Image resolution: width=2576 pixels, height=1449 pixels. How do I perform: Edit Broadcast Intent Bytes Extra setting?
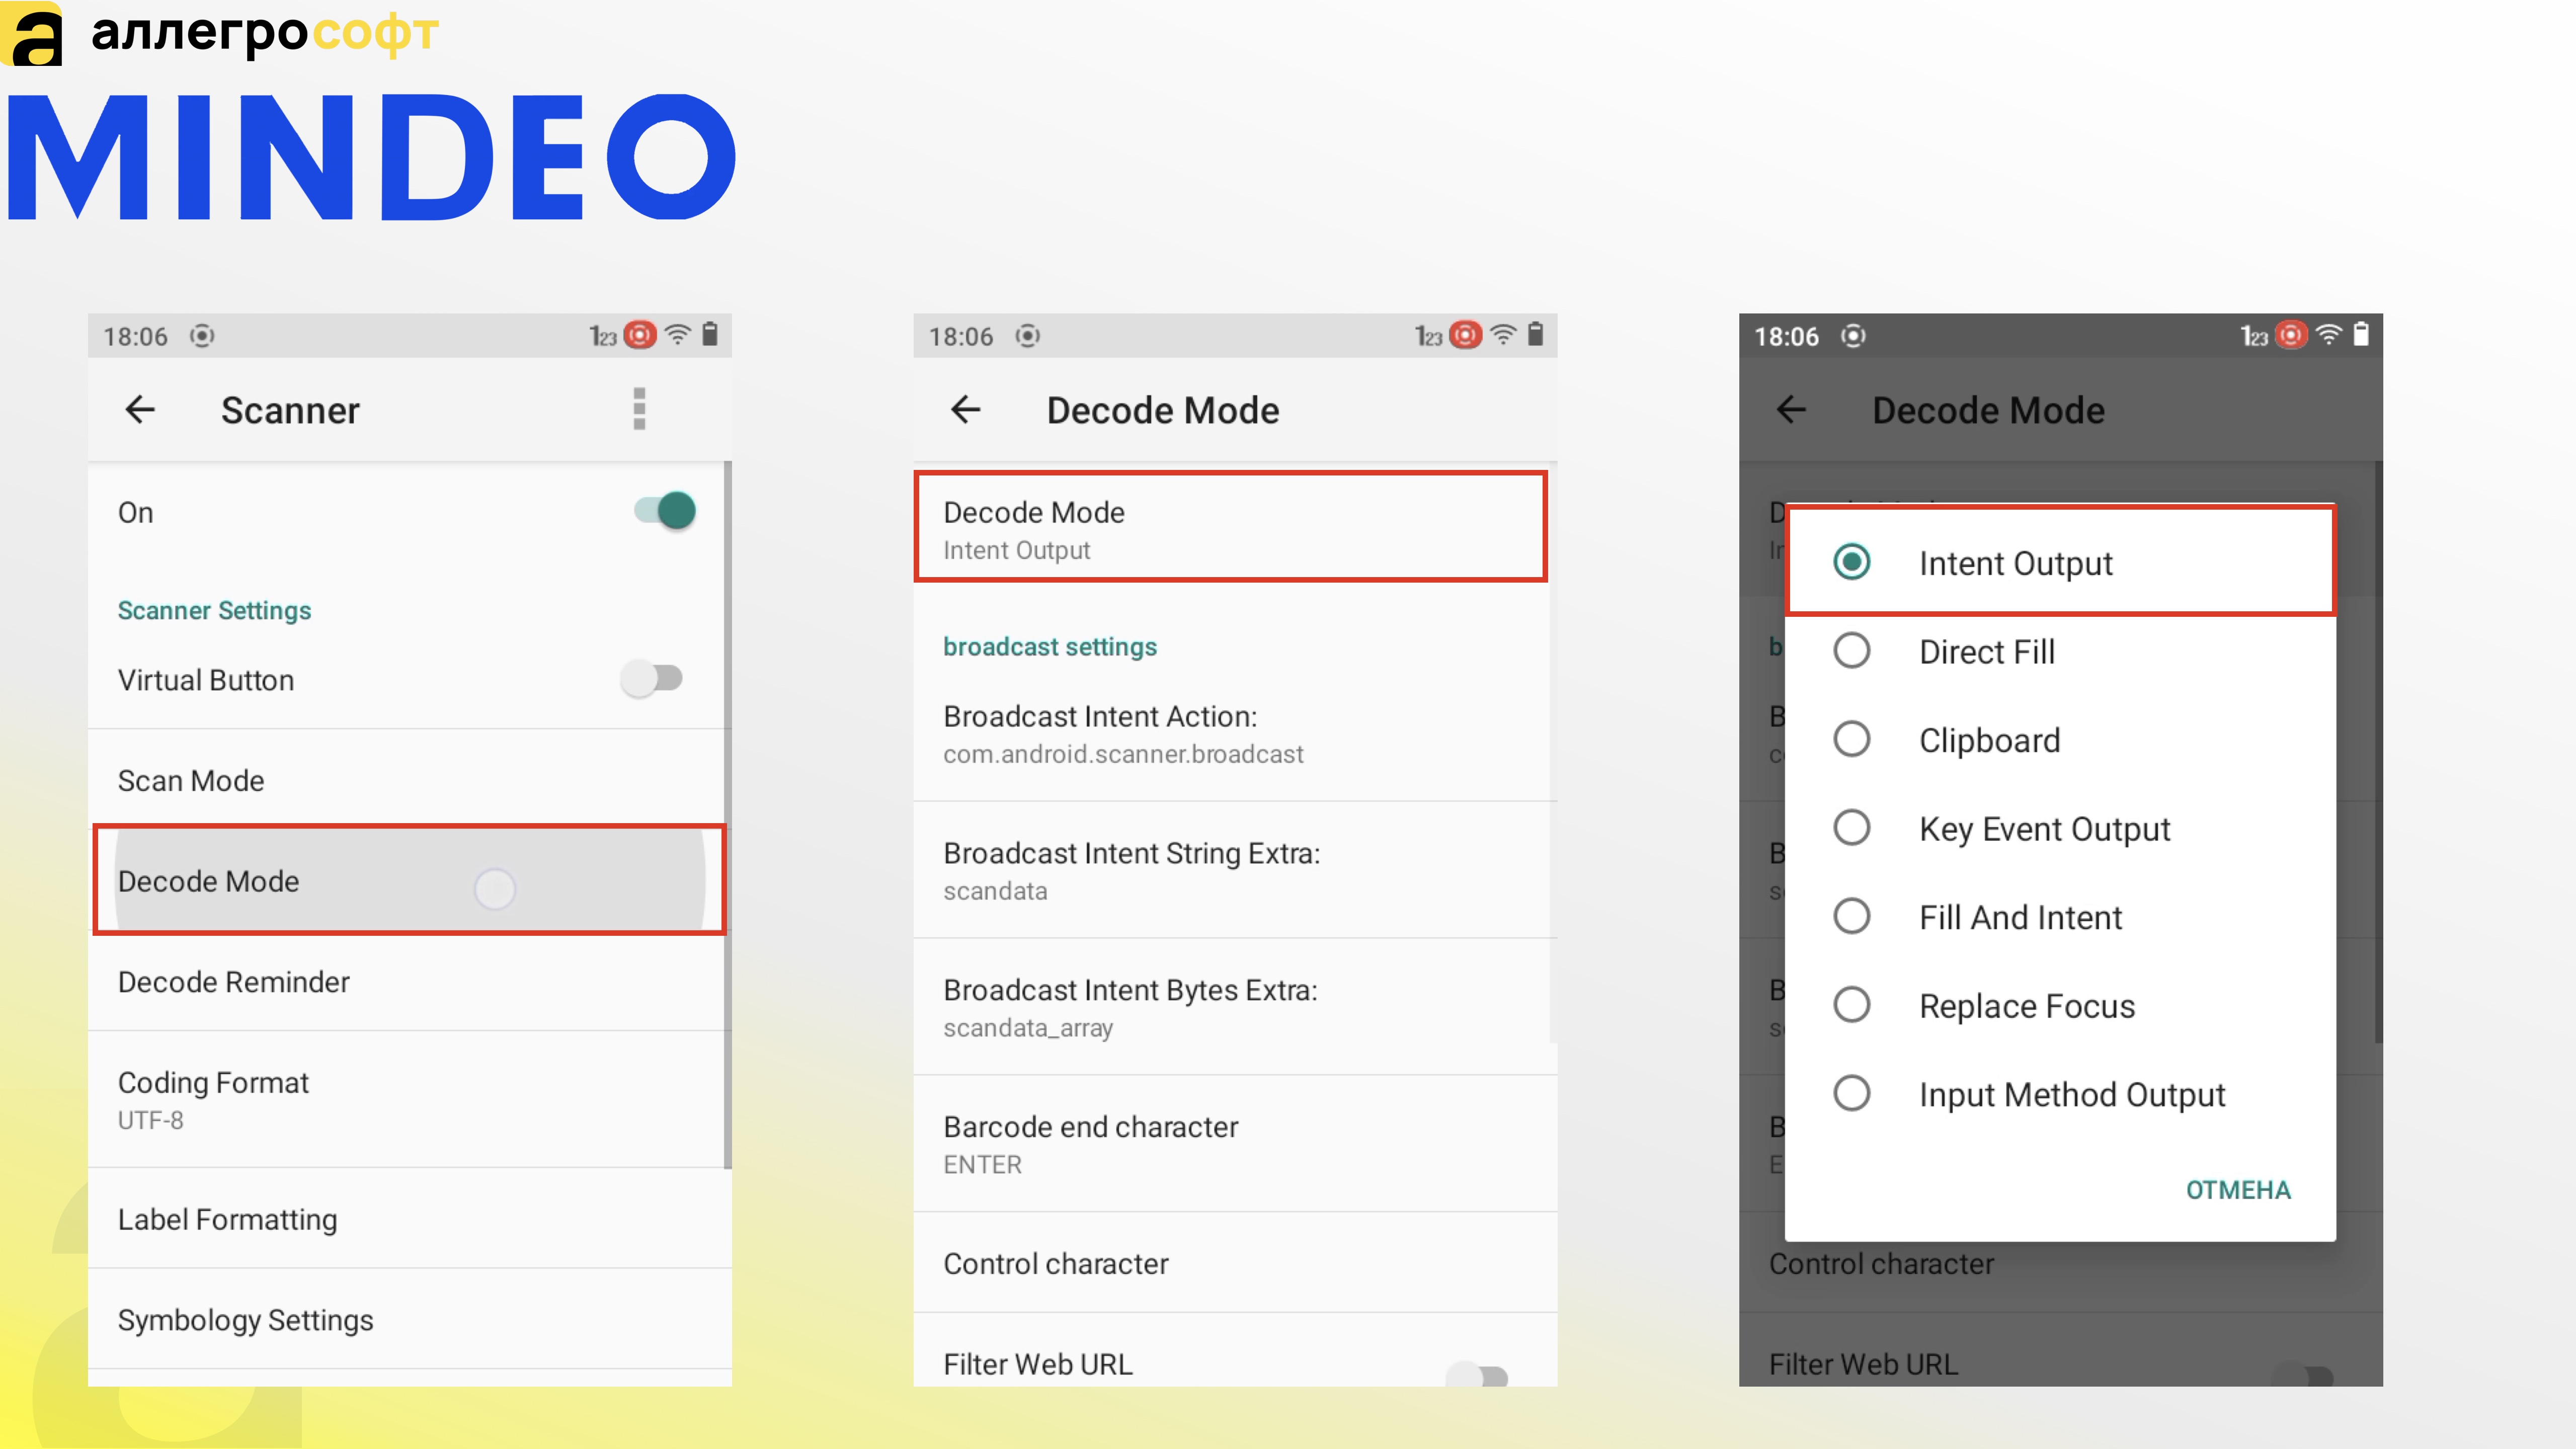(x=1235, y=1007)
